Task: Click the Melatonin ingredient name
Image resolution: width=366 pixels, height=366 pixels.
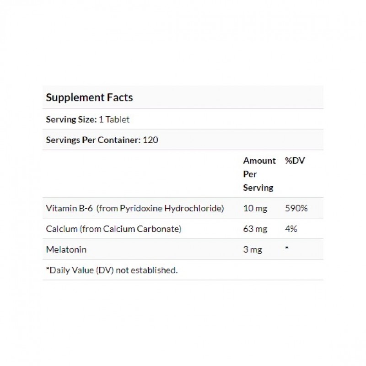Action: tap(66, 249)
